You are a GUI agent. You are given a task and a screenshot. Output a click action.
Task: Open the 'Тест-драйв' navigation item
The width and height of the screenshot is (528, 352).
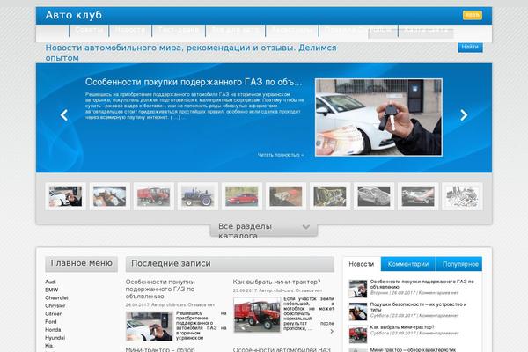tap(179, 30)
